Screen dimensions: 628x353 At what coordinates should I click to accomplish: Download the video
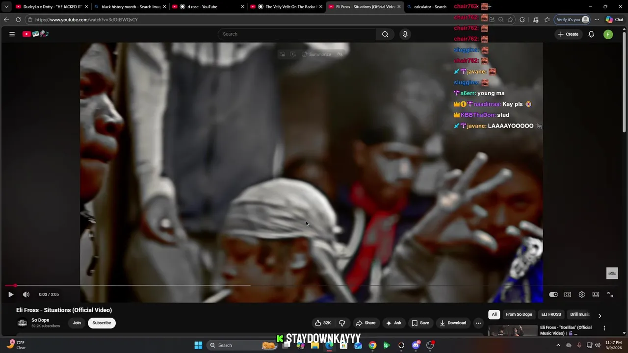453,323
